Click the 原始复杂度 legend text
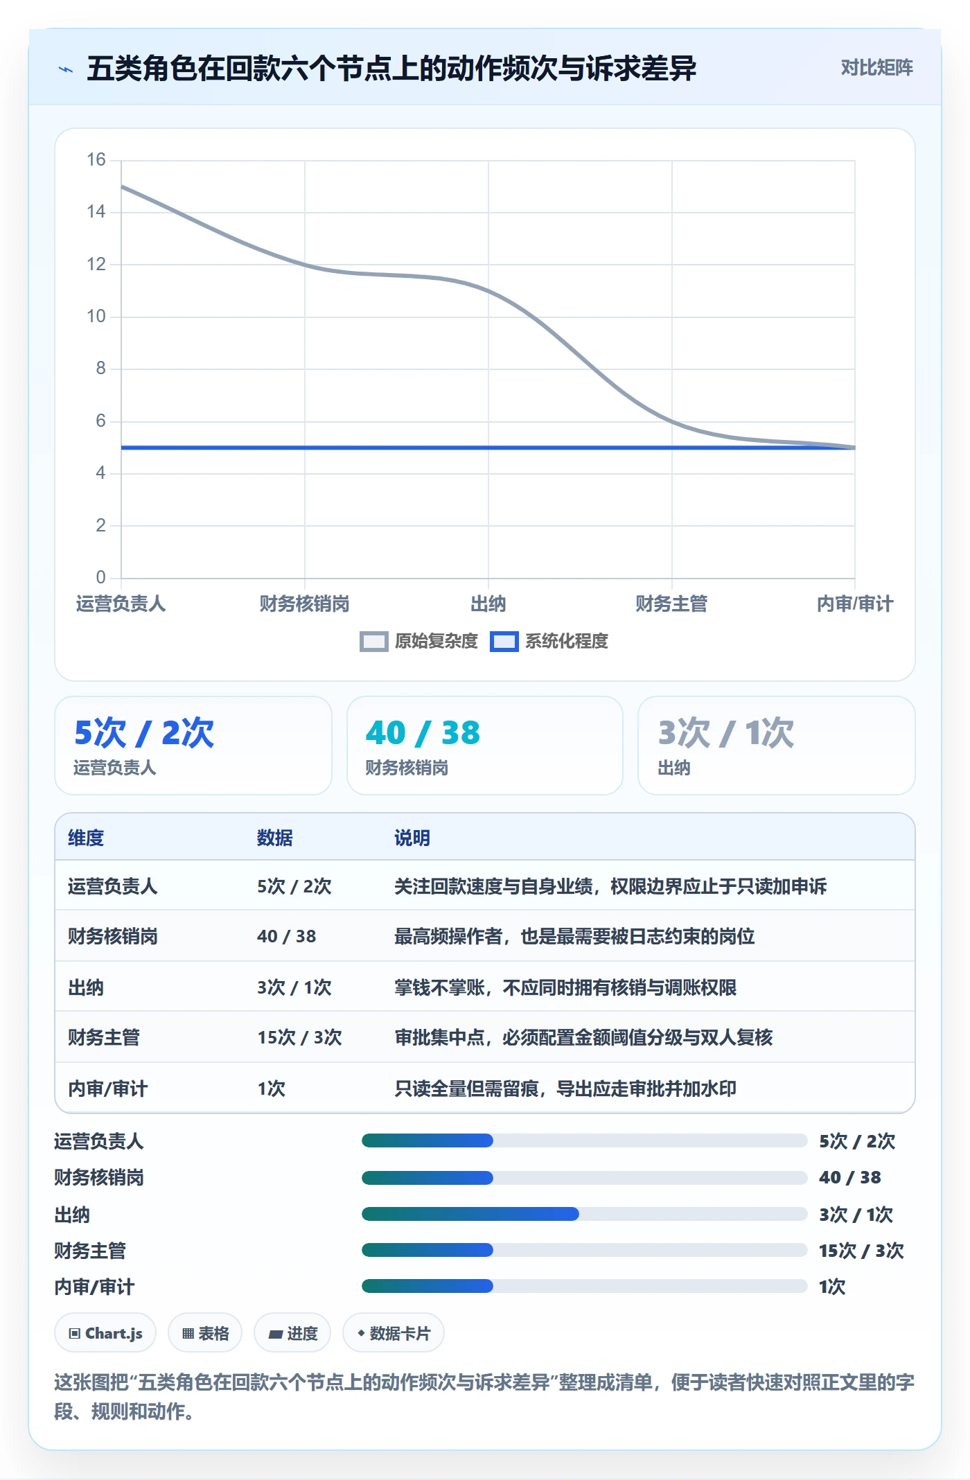 (x=436, y=642)
